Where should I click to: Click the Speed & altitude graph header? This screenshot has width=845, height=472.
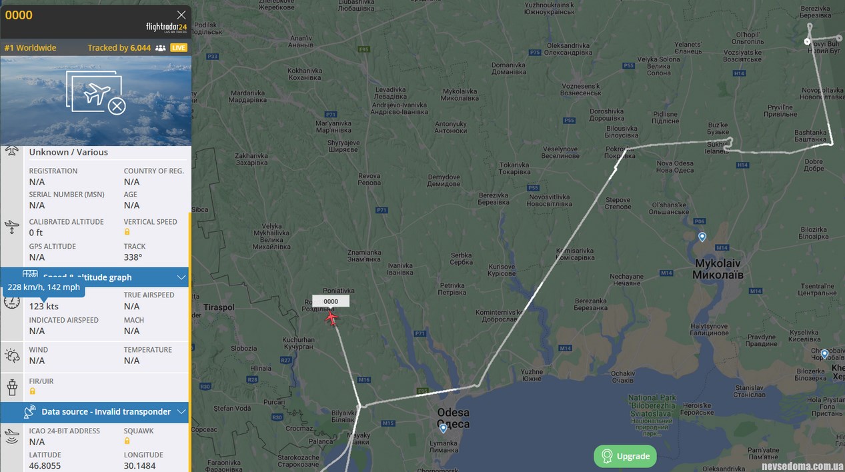point(95,277)
